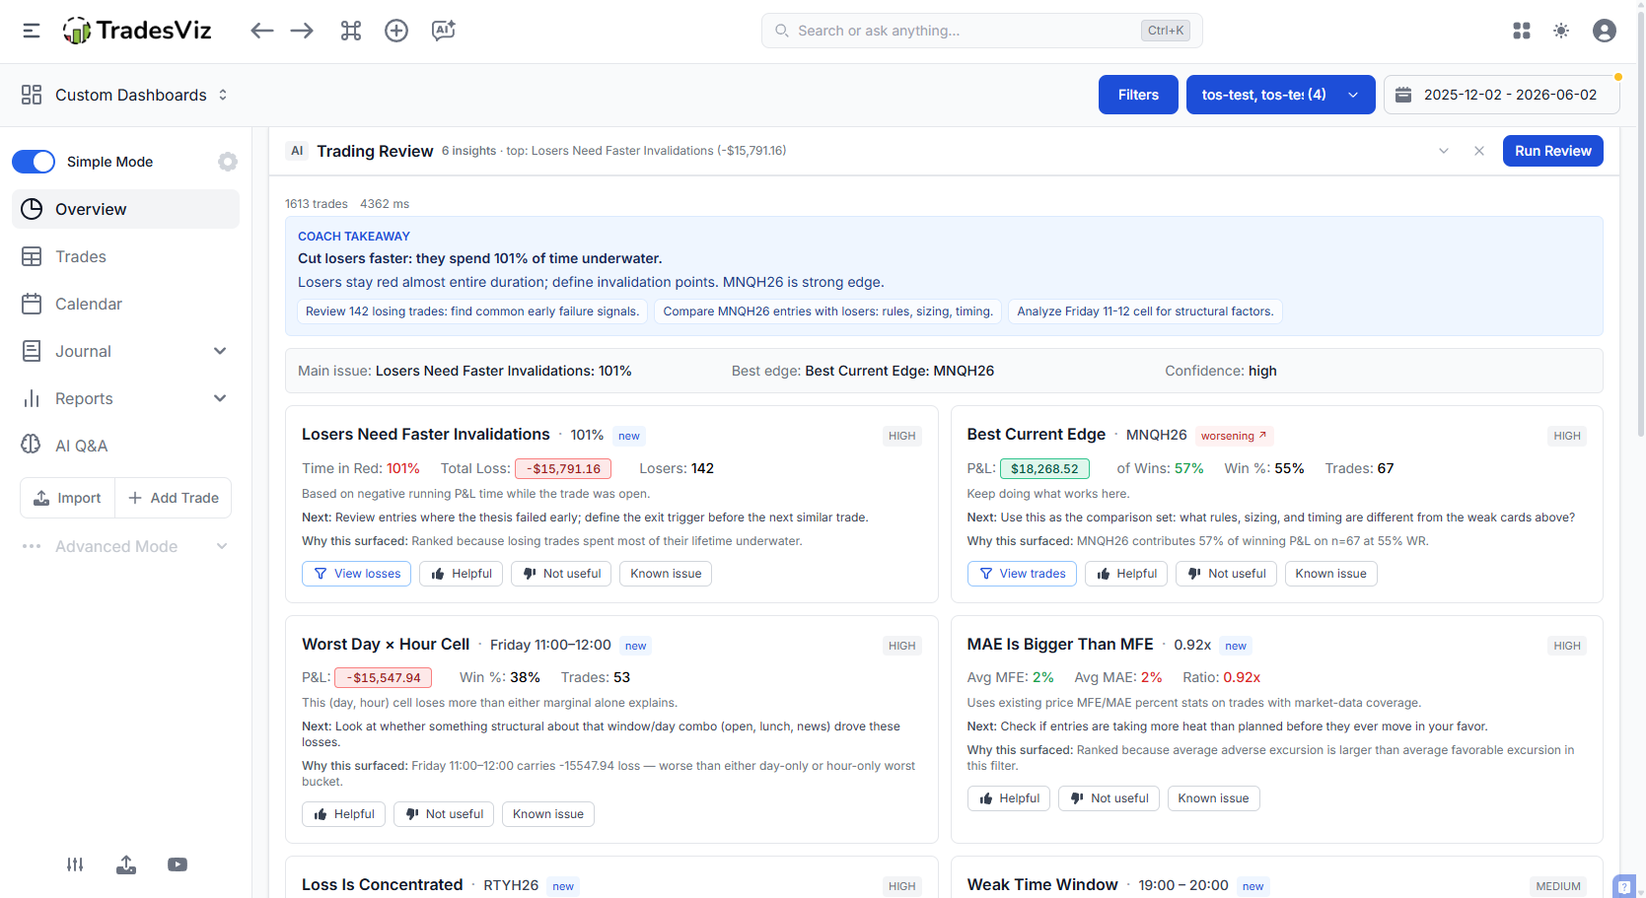The width and height of the screenshot is (1646, 898).
Task: Click the 'Weak Time Window' card title
Action: pos(1042,884)
